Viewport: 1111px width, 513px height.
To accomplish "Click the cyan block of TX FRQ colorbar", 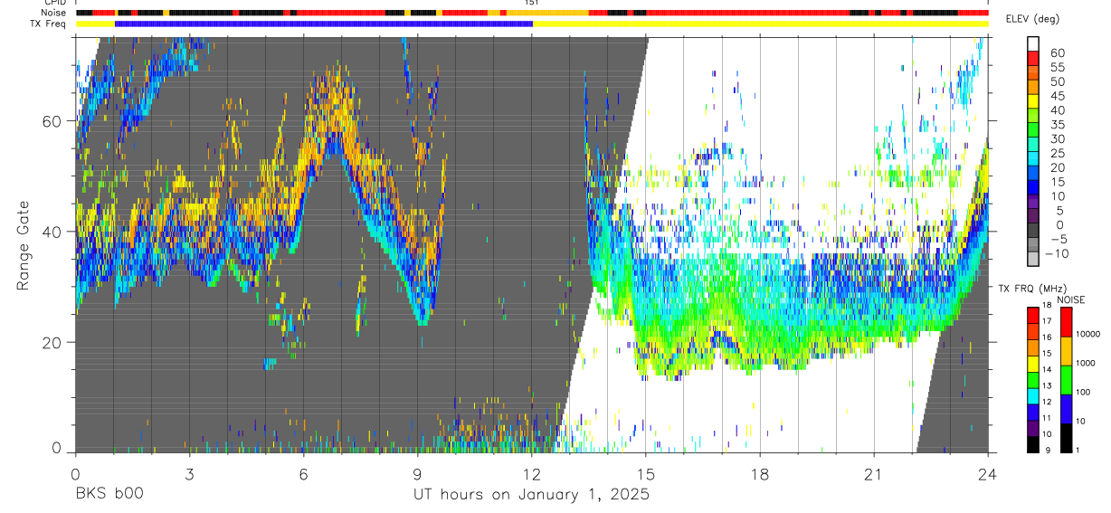I will pyautogui.click(x=1033, y=396).
